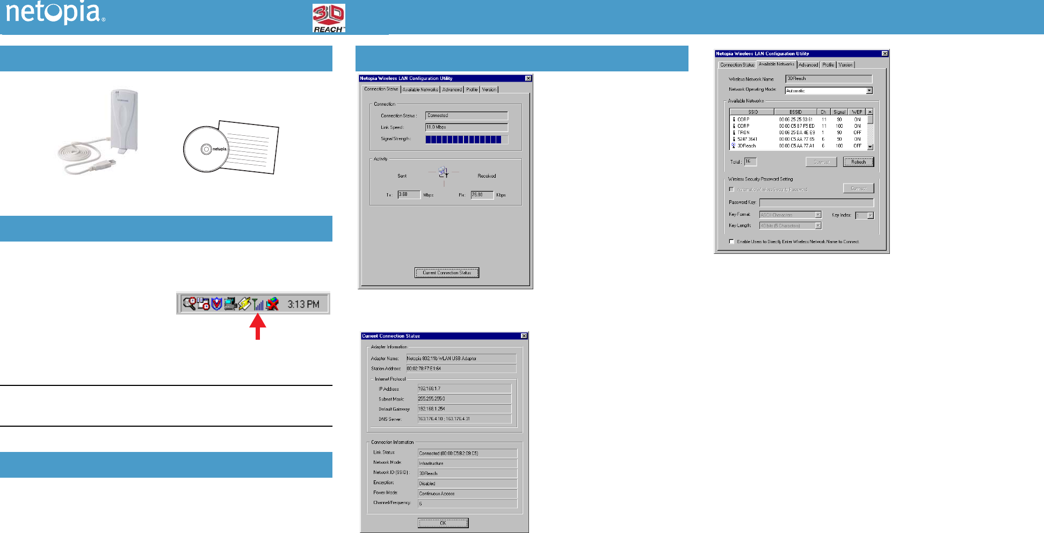The image size is (1044, 533).
Task: Open the Key Index dropdown
Action: (x=871, y=215)
